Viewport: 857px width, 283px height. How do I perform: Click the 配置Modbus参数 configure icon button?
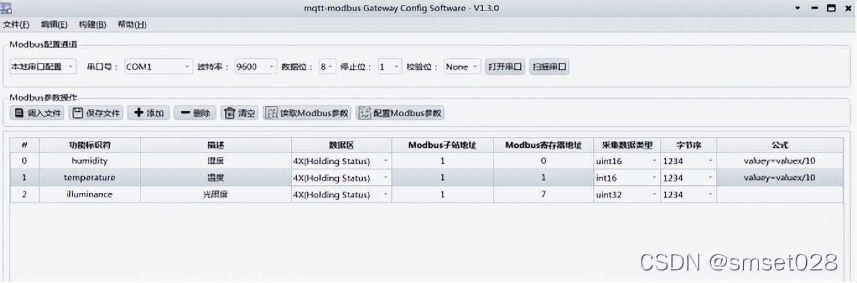point(400,113)
